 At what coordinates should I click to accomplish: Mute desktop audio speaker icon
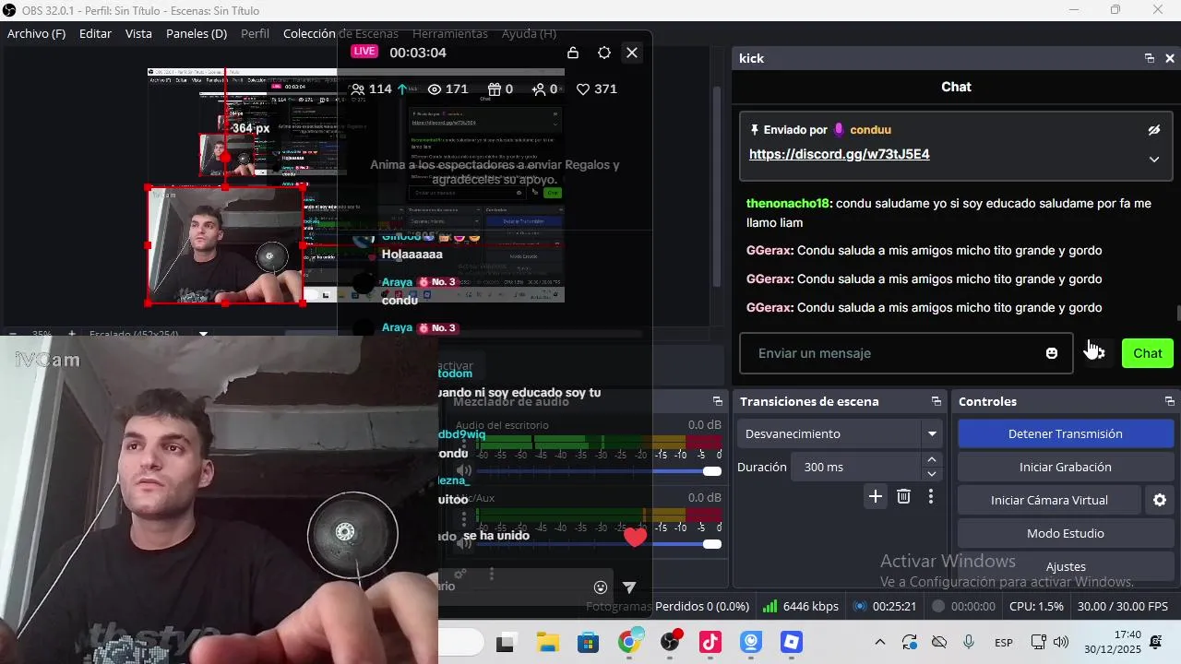pos(464,471)
